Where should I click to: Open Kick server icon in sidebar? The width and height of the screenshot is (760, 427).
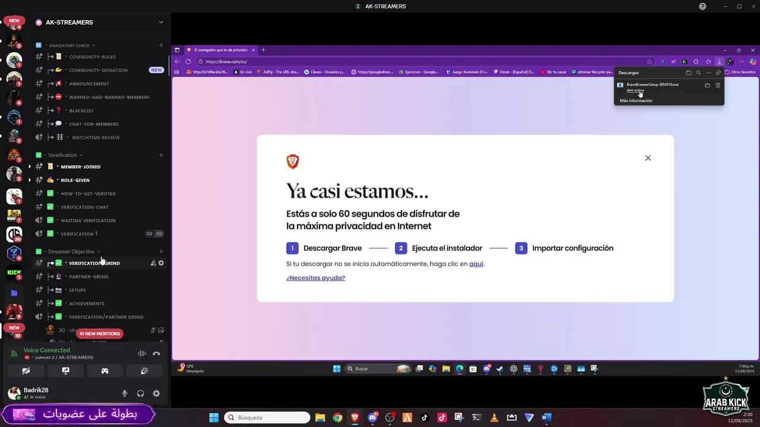pos(14,273)
